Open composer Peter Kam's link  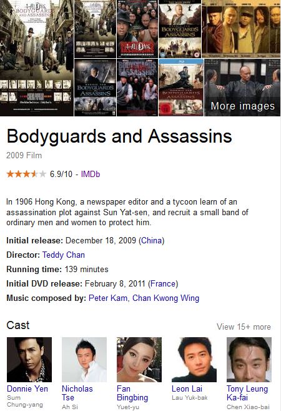coord(108,298)
